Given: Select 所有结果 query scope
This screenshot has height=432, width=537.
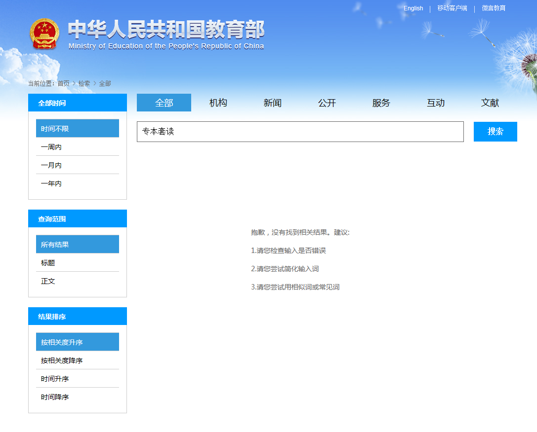Looking at the screenshot, I should [x=78, y=244].
